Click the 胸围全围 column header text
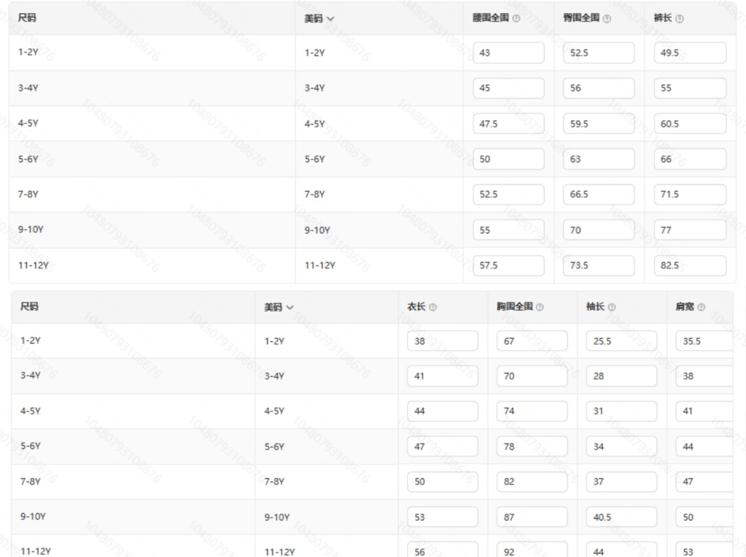This screenshot has width=746, height=557. click(514, 307)
